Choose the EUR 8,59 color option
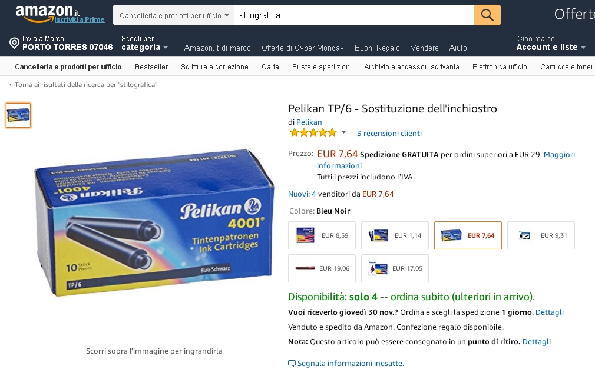 (322, 235)
